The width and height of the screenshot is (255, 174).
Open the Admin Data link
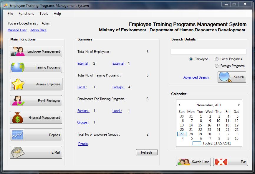[38, 30]
